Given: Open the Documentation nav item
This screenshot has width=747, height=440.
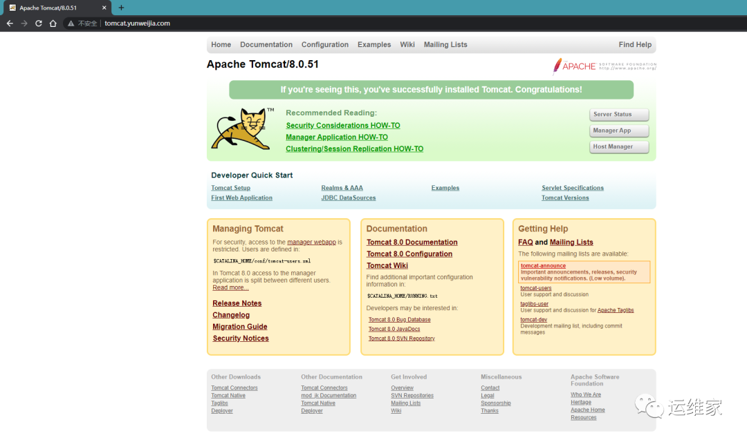Looking at the screenshot, I should 266,45.
